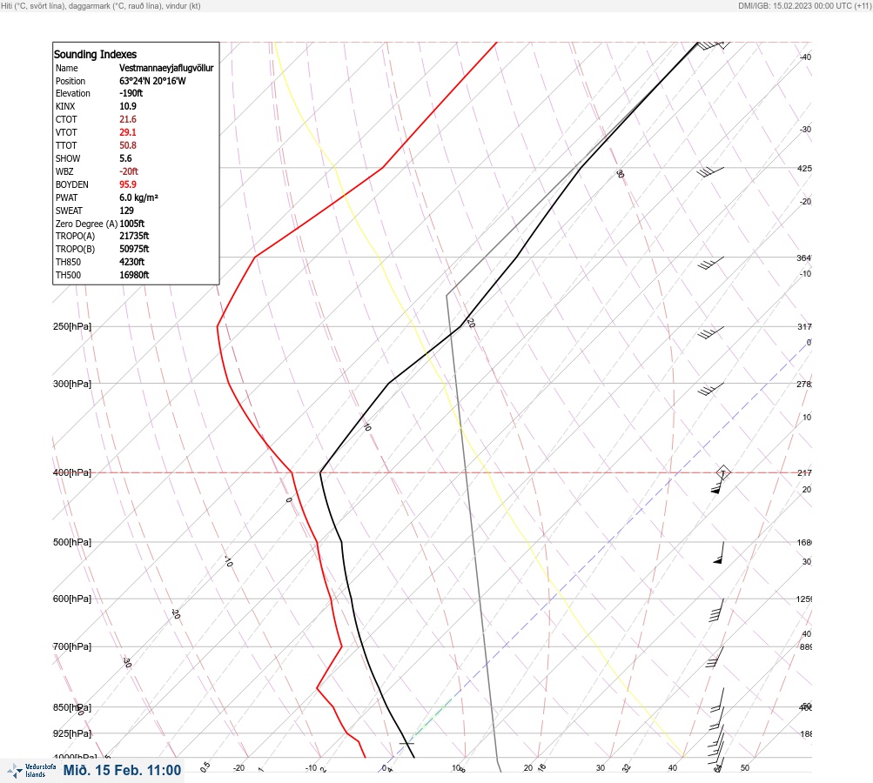This screenshot has height=783, width=873.
Task: Click the 'Mið. 15 Feb. 11:00' timestamp
Action: pos(122,770)
